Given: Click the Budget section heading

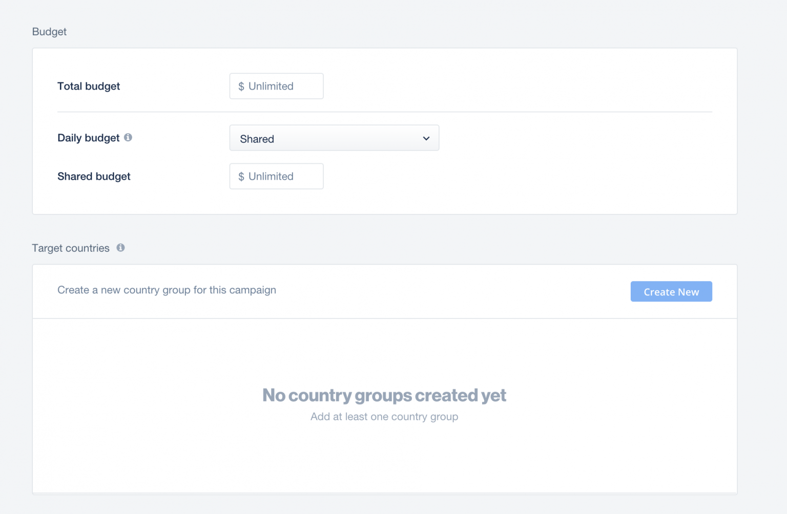Looking at the screenshot, I should pos(49,31).
